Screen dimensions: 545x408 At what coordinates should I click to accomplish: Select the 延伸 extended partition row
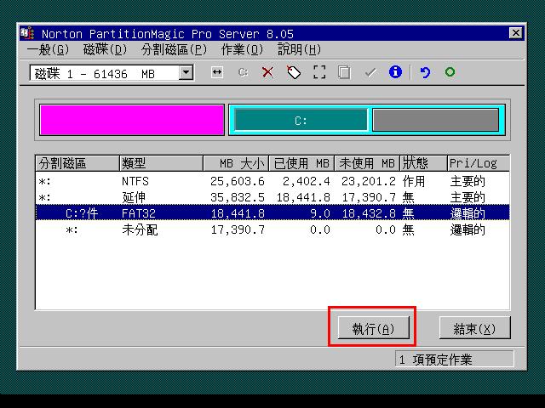click(272, 197)
